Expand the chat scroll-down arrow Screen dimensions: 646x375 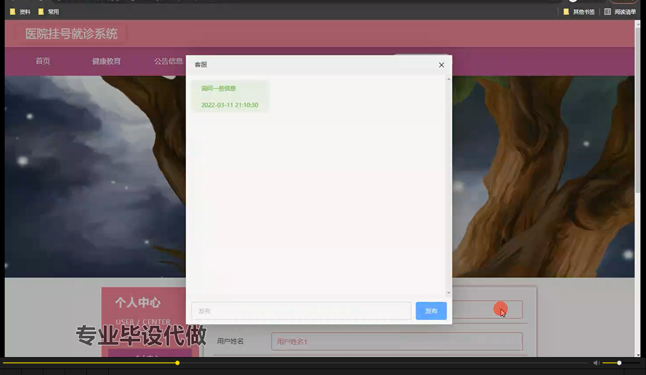coord(448,293)
